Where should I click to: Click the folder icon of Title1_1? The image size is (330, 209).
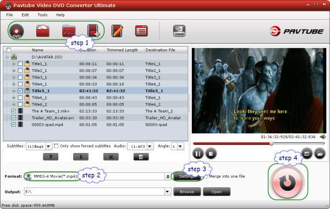[27, 64]
